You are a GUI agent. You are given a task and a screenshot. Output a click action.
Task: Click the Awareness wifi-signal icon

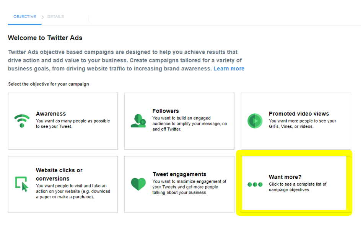22,121
